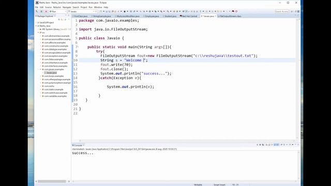Click the Smart Insert status bar entry
The image size is (331, 186).
219,185
